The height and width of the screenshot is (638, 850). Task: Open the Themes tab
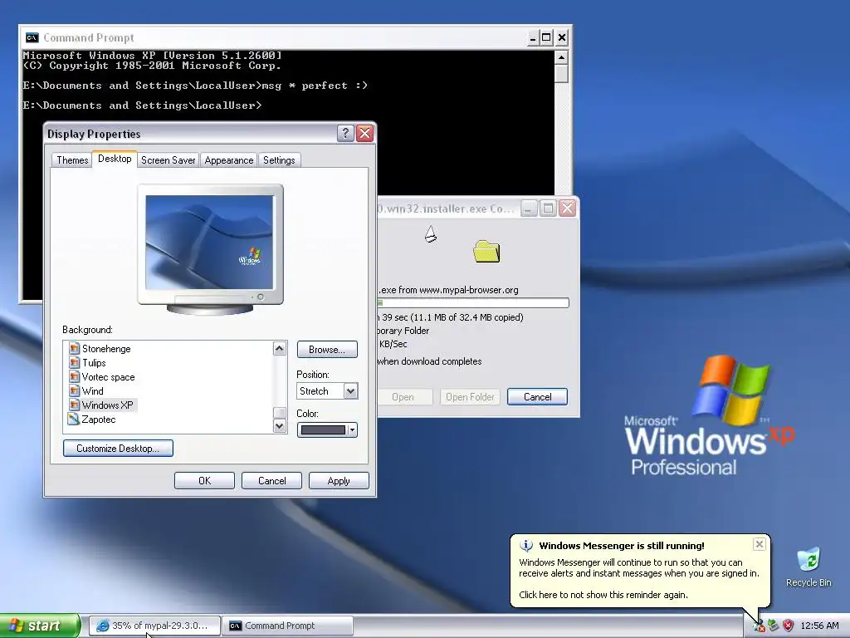tap(72, 160)
